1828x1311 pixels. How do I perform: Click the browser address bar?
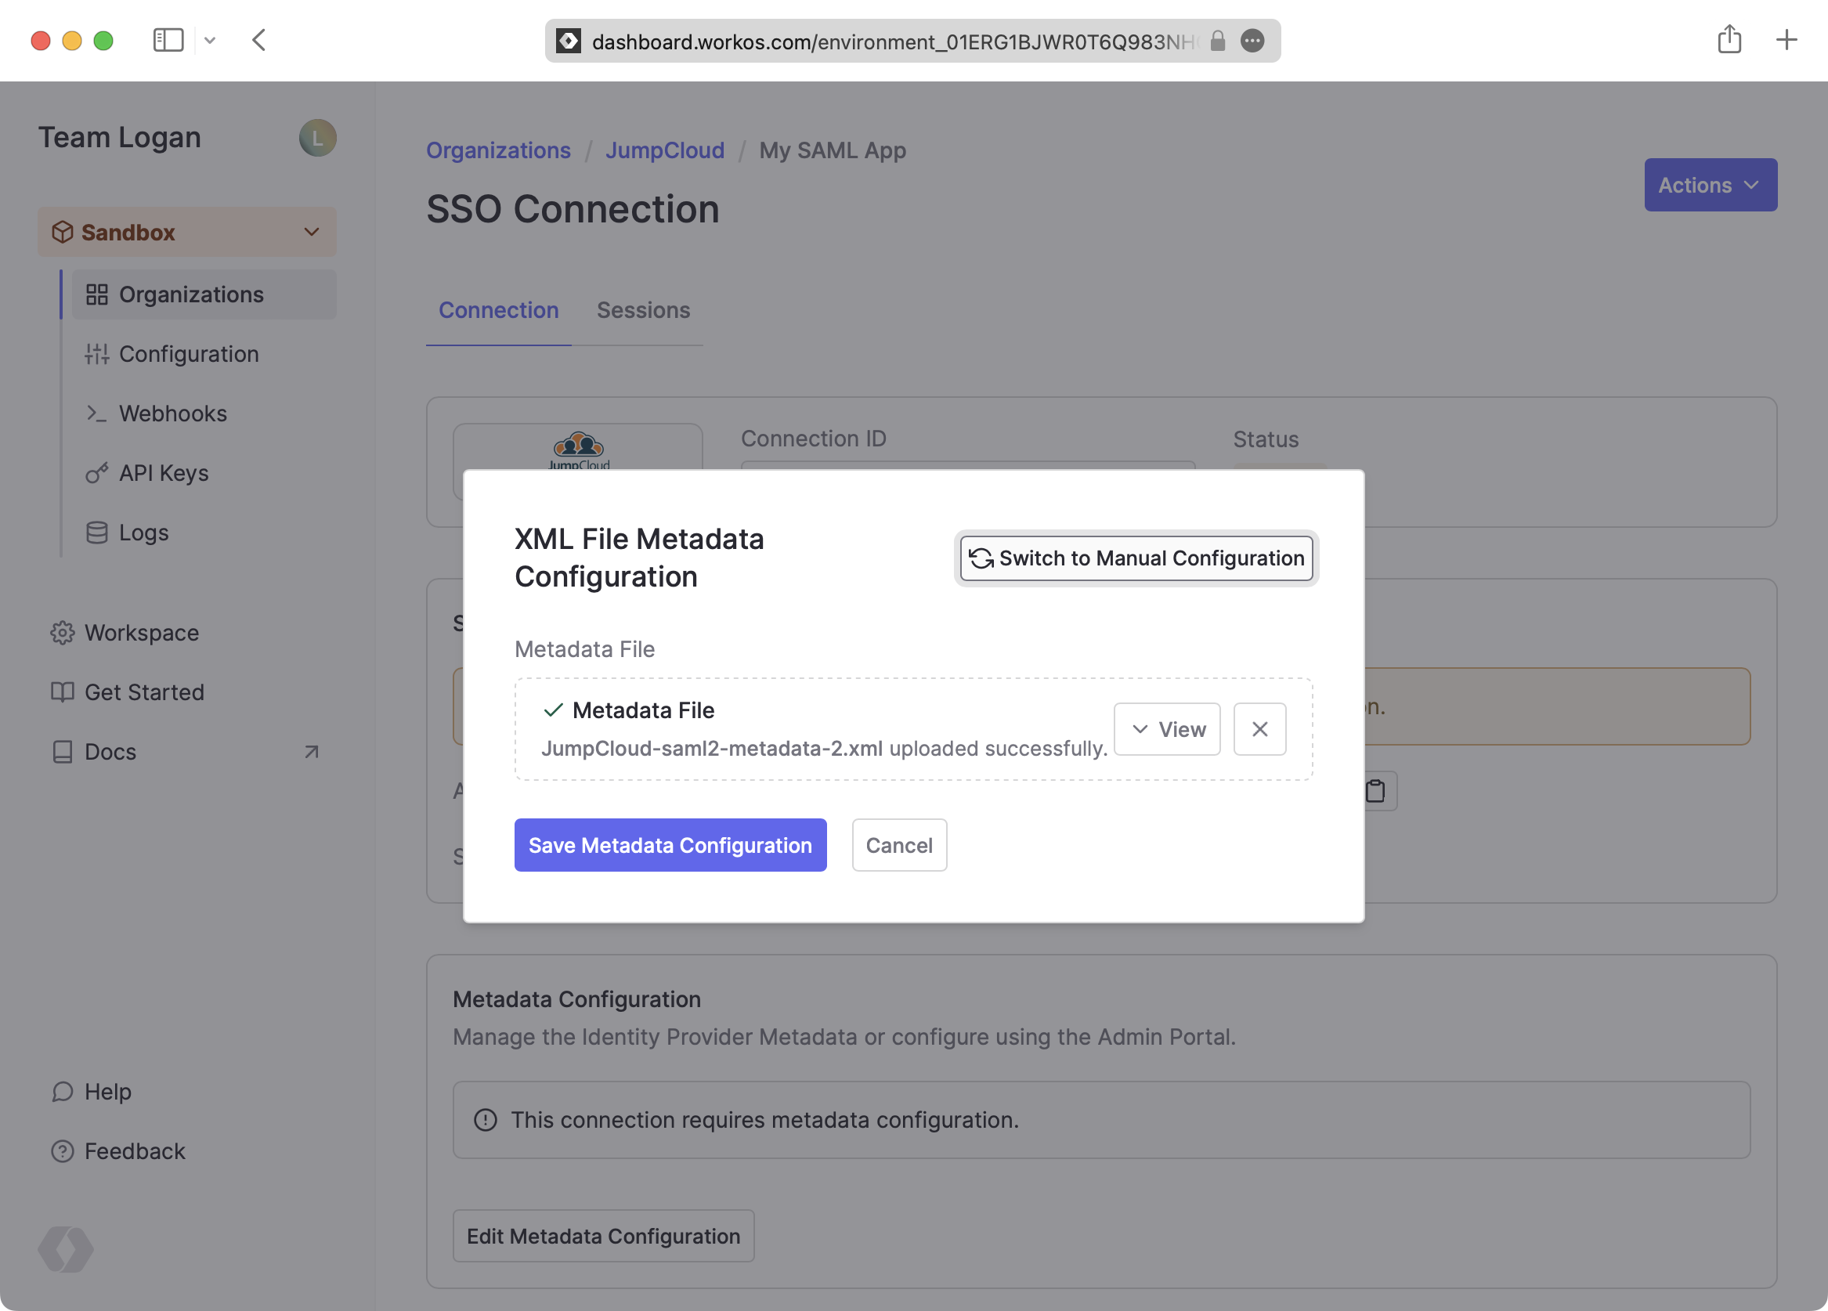pyautogui.click(x=893, y=41)
